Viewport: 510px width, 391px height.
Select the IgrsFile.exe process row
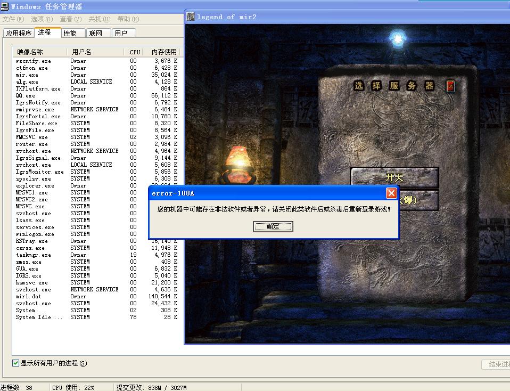(x=96, y=130)
